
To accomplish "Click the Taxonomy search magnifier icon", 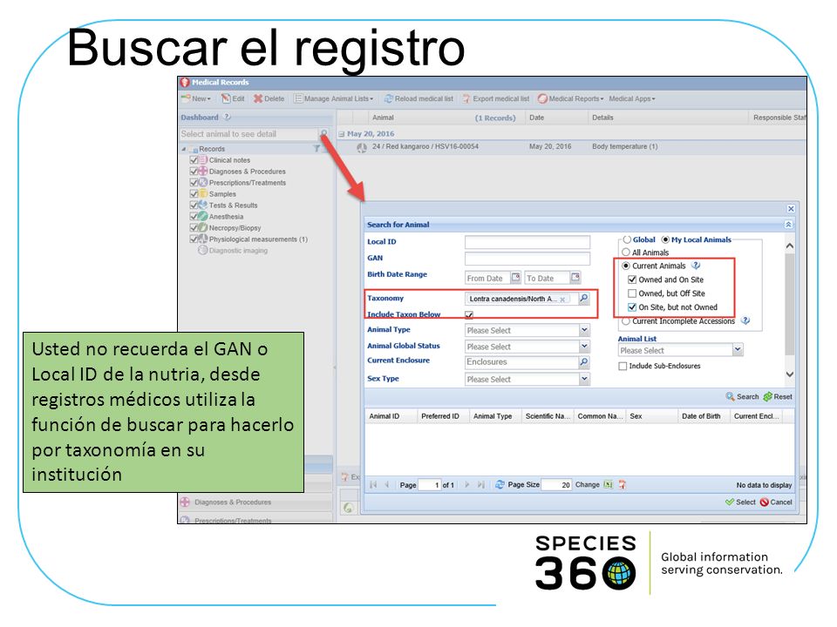I will 584,298.
